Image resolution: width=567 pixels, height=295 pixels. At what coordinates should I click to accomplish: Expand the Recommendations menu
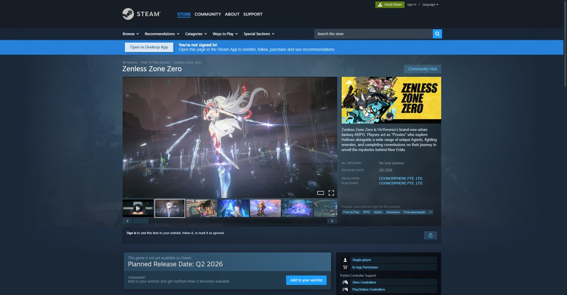(x=162, y=34)
